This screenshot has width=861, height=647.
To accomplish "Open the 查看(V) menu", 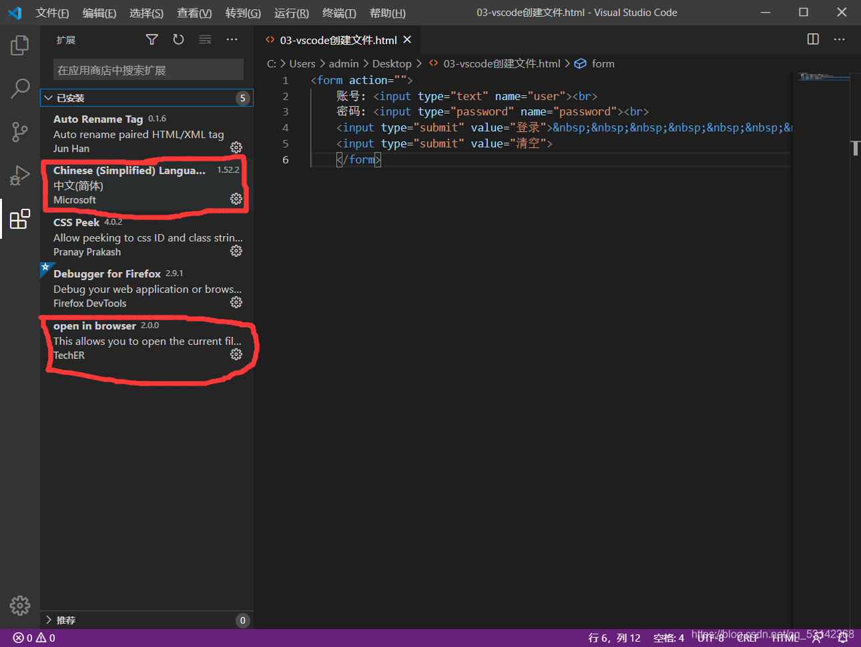I will [194, 13].
